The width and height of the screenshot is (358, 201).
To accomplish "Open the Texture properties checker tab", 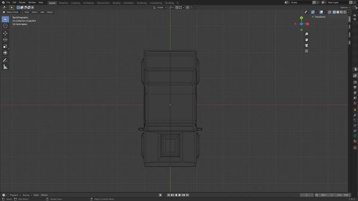I will (355, 148).
